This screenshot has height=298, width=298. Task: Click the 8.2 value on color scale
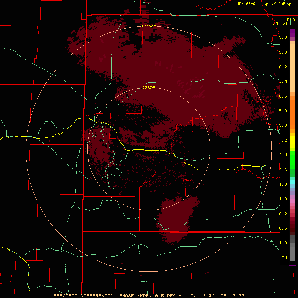[x=283, y=67]
